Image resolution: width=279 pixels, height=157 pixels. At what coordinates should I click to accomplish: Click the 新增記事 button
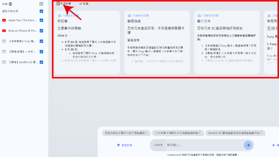pyautogui.click(x=64, y=4)
